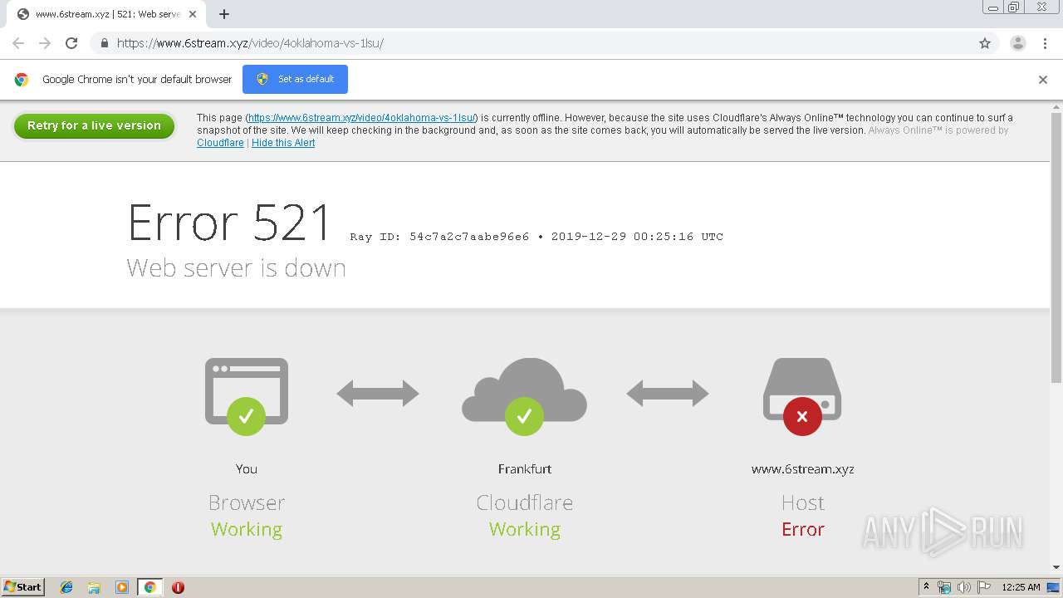Screen dimensions: 1063x598
Task: Click Set as default button
Action: click(295, 79)
